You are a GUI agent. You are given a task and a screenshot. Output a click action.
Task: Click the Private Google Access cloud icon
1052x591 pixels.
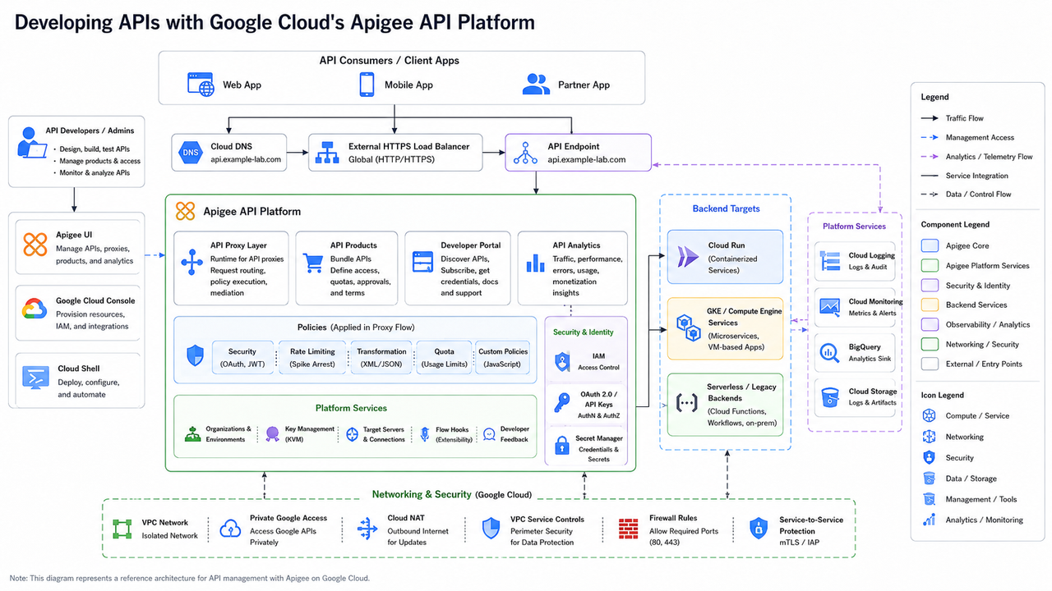[x=231, y=529]
